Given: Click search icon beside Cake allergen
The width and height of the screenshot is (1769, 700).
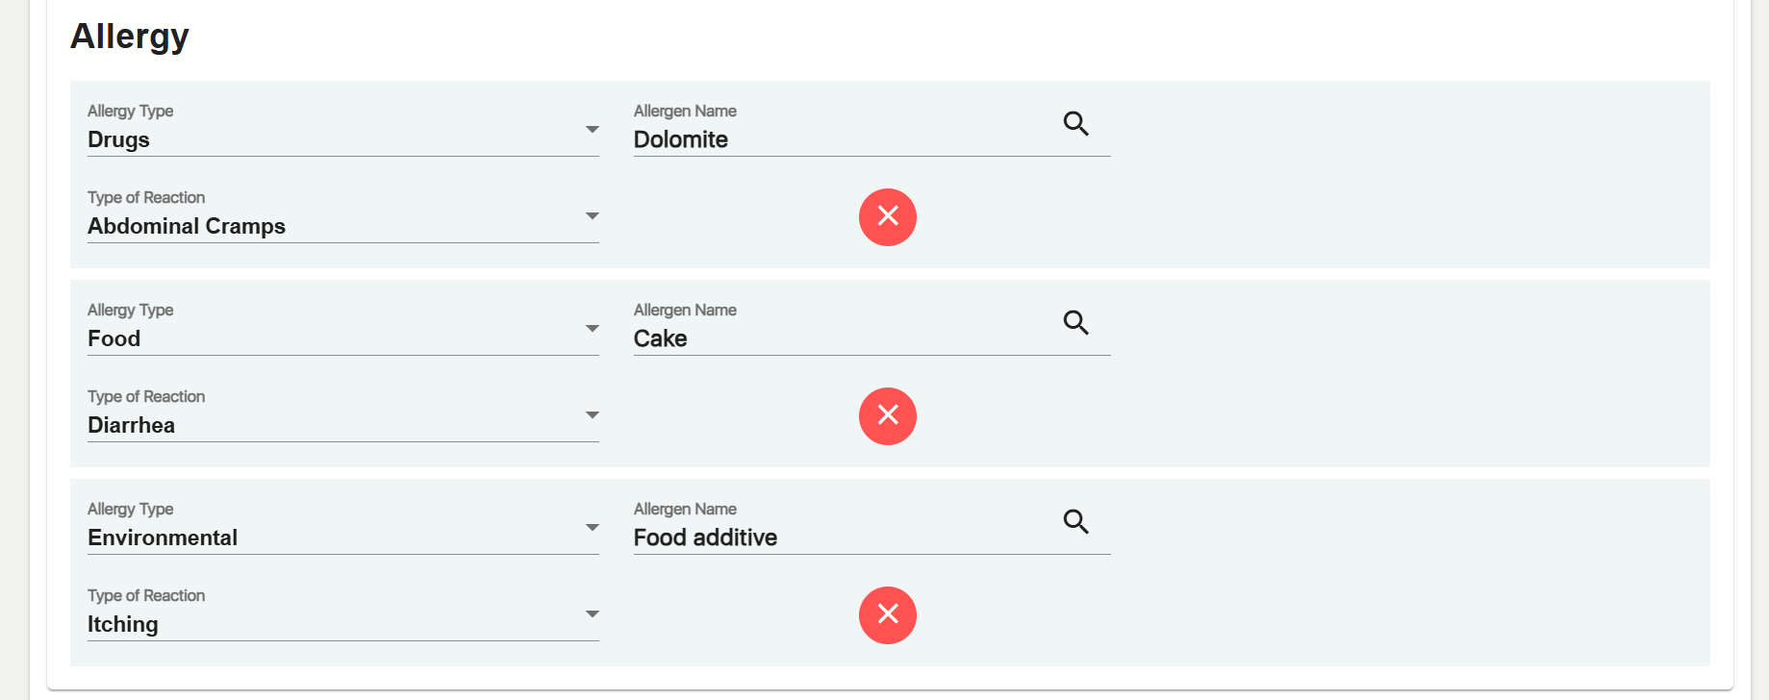Looking at the screenshot, I should click(1075, 323).
